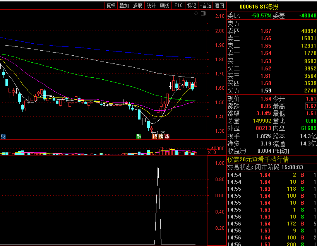Select the 买三 price 1.61 row
The height and width of the screenshot is (246, 317).
coord(272,76)
